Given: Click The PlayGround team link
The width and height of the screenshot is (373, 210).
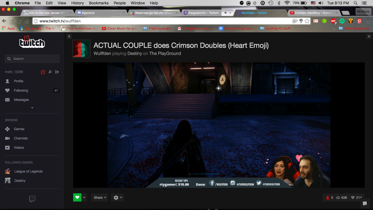Looking at the screenshot, I should point(165,54).
